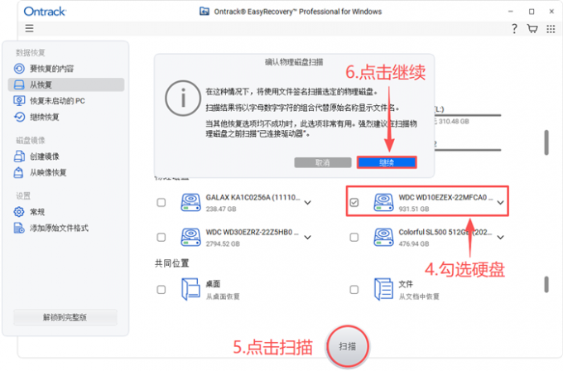Uncheck the WDC WD10EZEX disk checkbox

(x=354, y=203)
